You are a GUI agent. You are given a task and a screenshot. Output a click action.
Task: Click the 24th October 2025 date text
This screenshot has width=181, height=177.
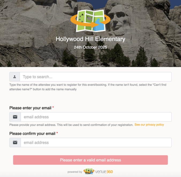90,47
